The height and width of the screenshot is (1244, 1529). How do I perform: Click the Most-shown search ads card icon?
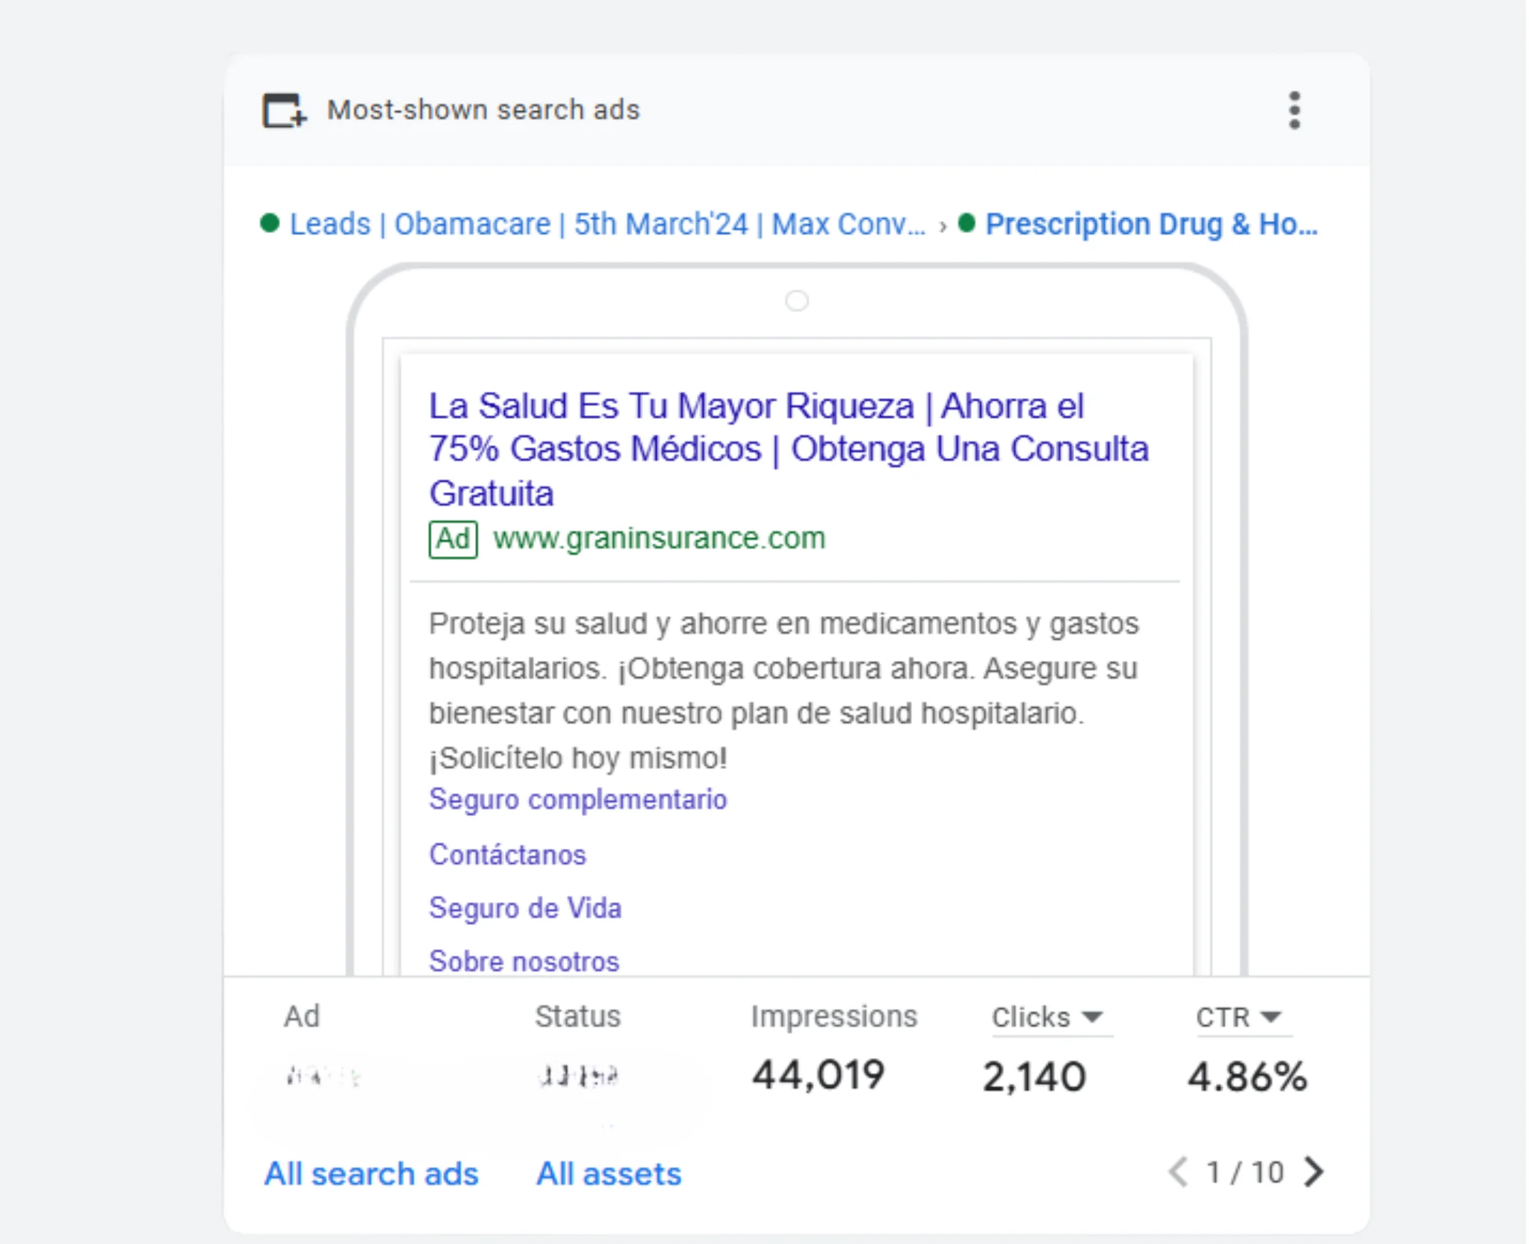coord(284,111)
